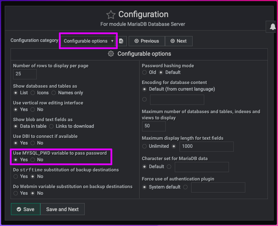The height and width of the screenshot is (226, 278).
Task: Go to the Previous configuration category
Action: coord(146,41)
